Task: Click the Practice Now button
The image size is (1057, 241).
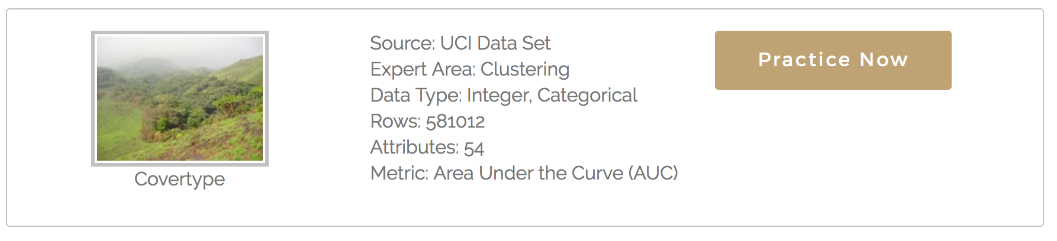Action: point(832,60)
